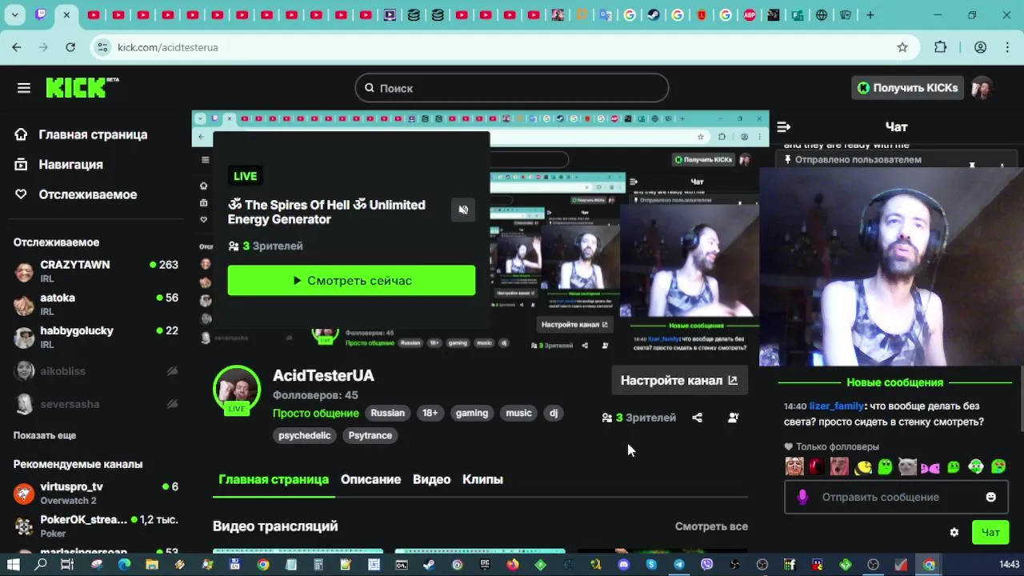
Task: Reload the page
Action: point(70,47)
